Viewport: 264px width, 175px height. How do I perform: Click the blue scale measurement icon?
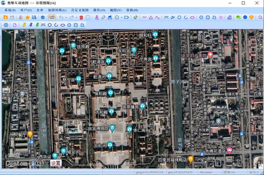110,17
